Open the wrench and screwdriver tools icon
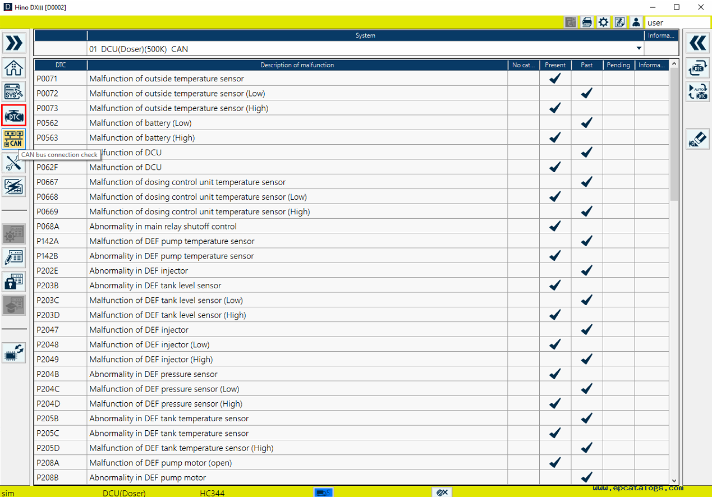The height and width of the screenshot is (497, 712). [x=13, y=163]
